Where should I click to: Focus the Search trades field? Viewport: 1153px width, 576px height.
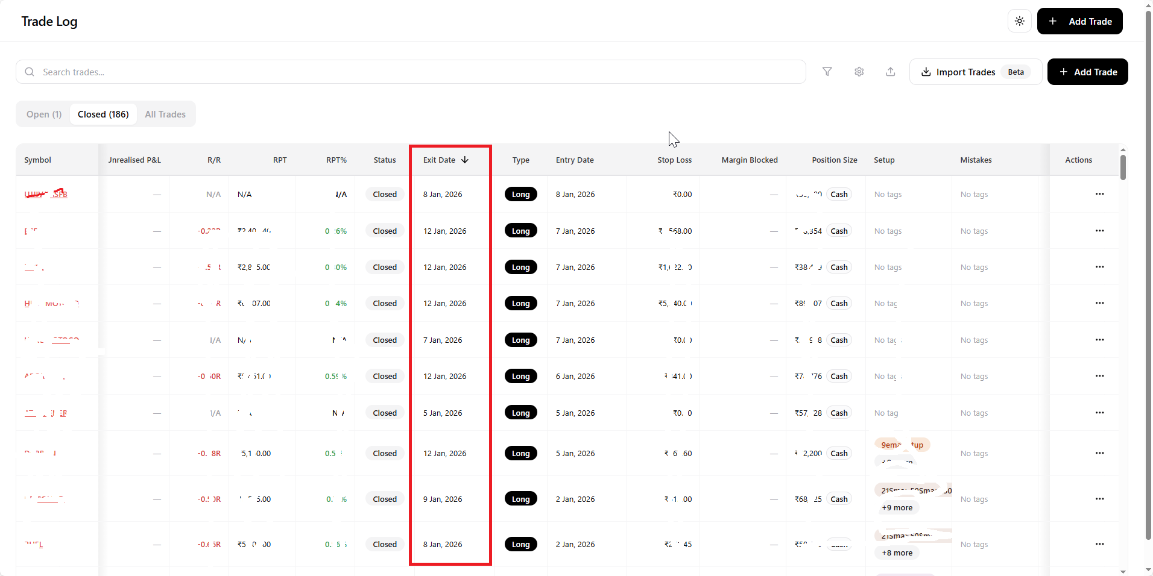(x=411, y=72)
